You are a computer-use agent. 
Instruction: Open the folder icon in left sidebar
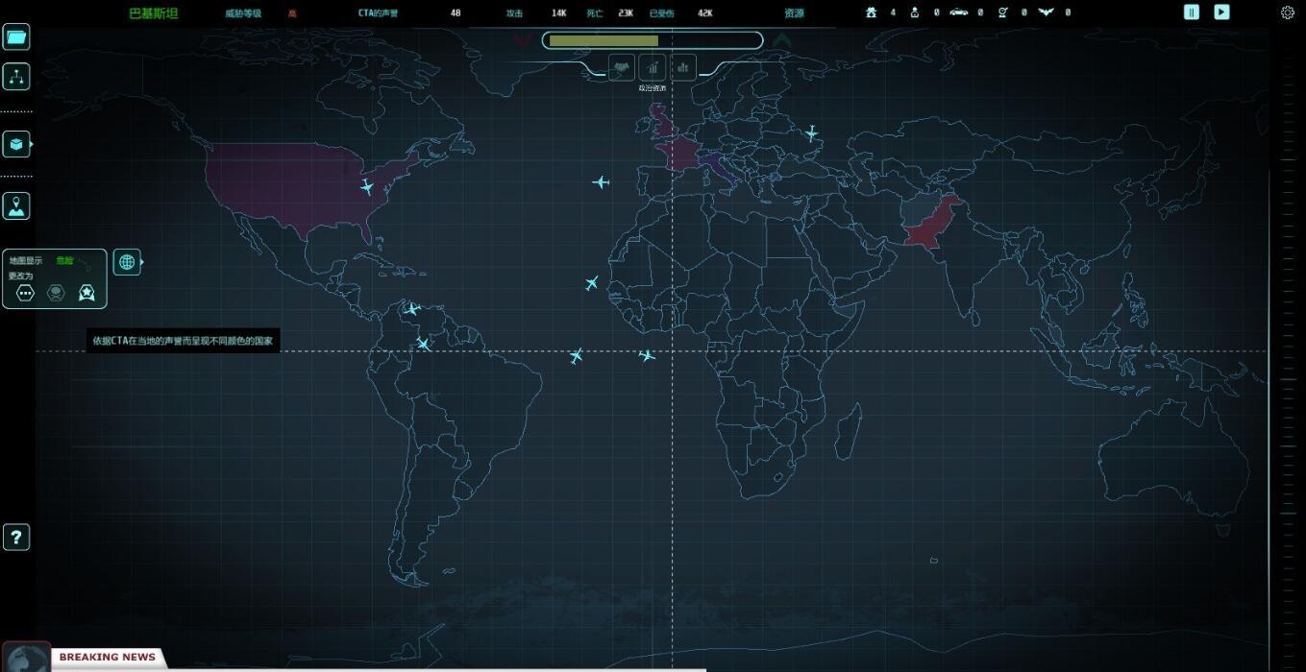click(16, 37)
